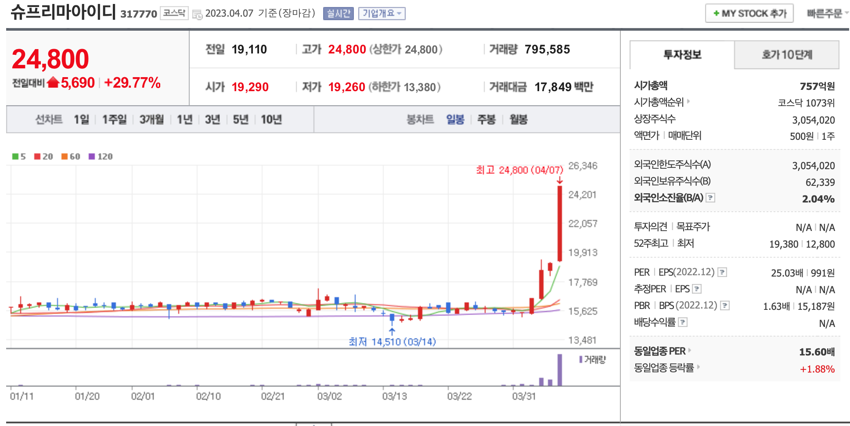
Task: Open help icon beside 배당수익률
Action: [x=683, y=322]
